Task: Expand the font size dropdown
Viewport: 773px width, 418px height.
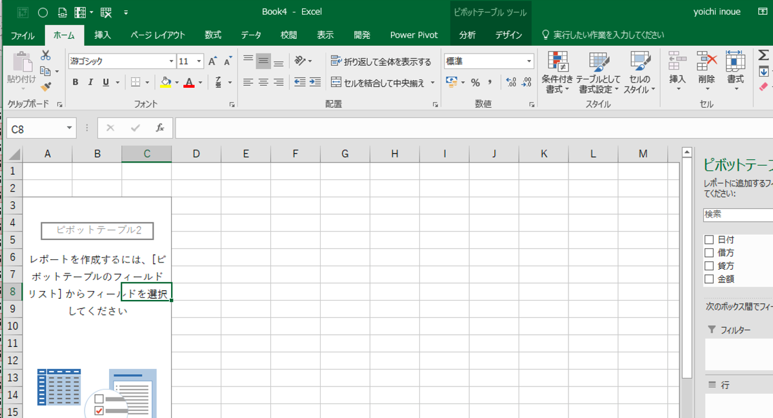Action: (199, 61)
